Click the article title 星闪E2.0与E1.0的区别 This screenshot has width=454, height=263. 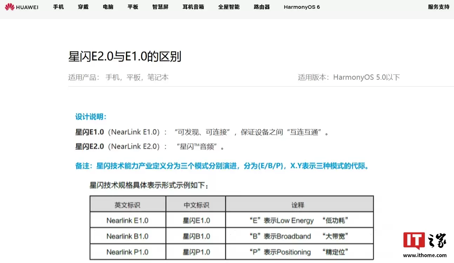tap(125, 56)
